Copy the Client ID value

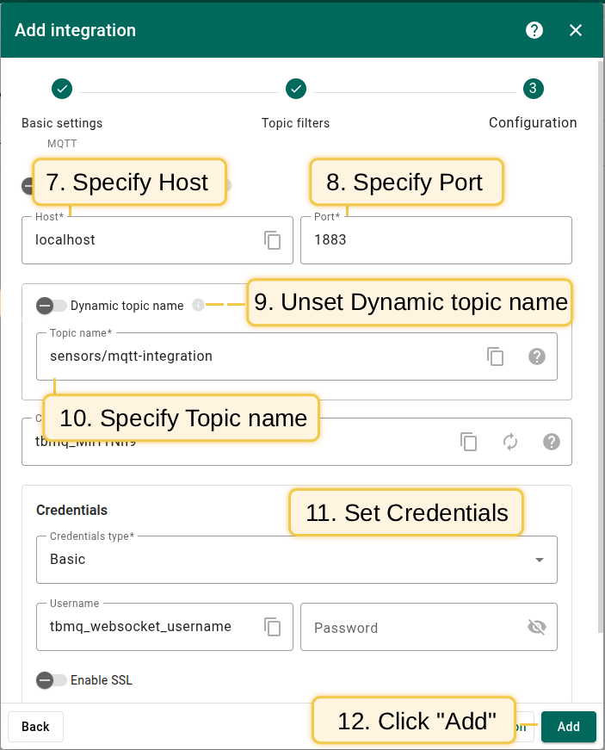[x=468, y=442]
